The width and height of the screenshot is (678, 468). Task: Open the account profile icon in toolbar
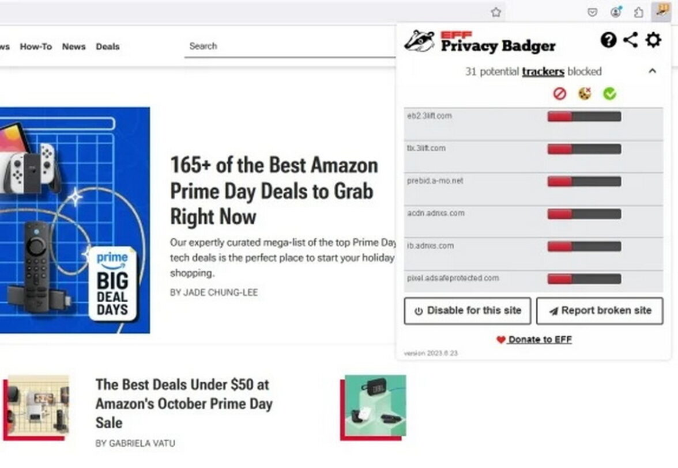616,12
